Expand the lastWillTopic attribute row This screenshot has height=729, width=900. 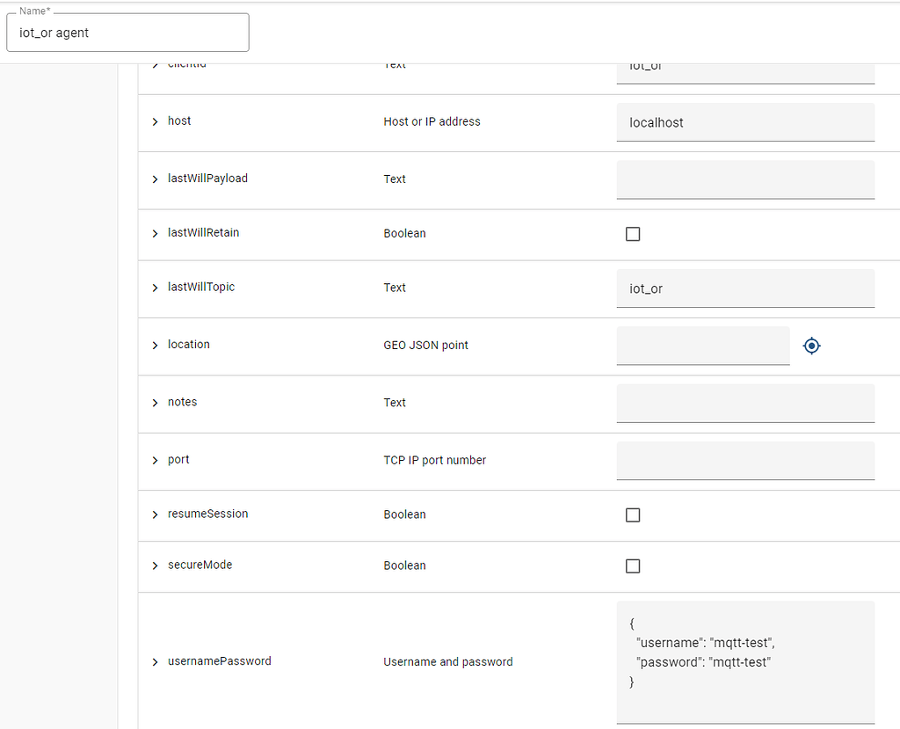(x=155, y=288)
